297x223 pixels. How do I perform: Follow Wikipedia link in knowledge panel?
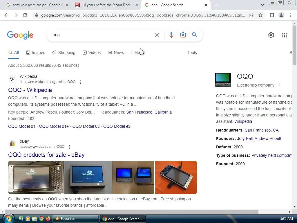tap(243, 121)
